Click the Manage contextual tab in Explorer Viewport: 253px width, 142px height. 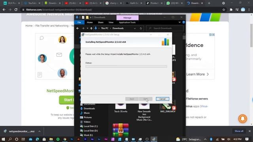(x=127, y=18)
